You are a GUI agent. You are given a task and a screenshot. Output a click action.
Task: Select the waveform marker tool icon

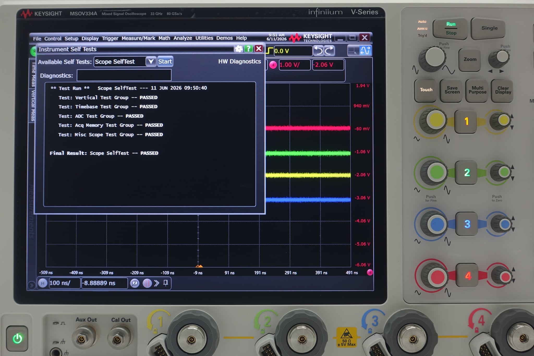coord(365,50)
